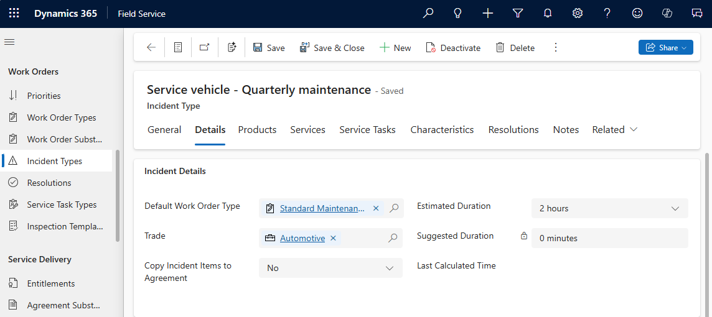Click the back arrow in command bar
Screen dimensions: 712x317
pyautogui.click(x=151, y=48)
